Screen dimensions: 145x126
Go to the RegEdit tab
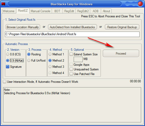(69, 11)
